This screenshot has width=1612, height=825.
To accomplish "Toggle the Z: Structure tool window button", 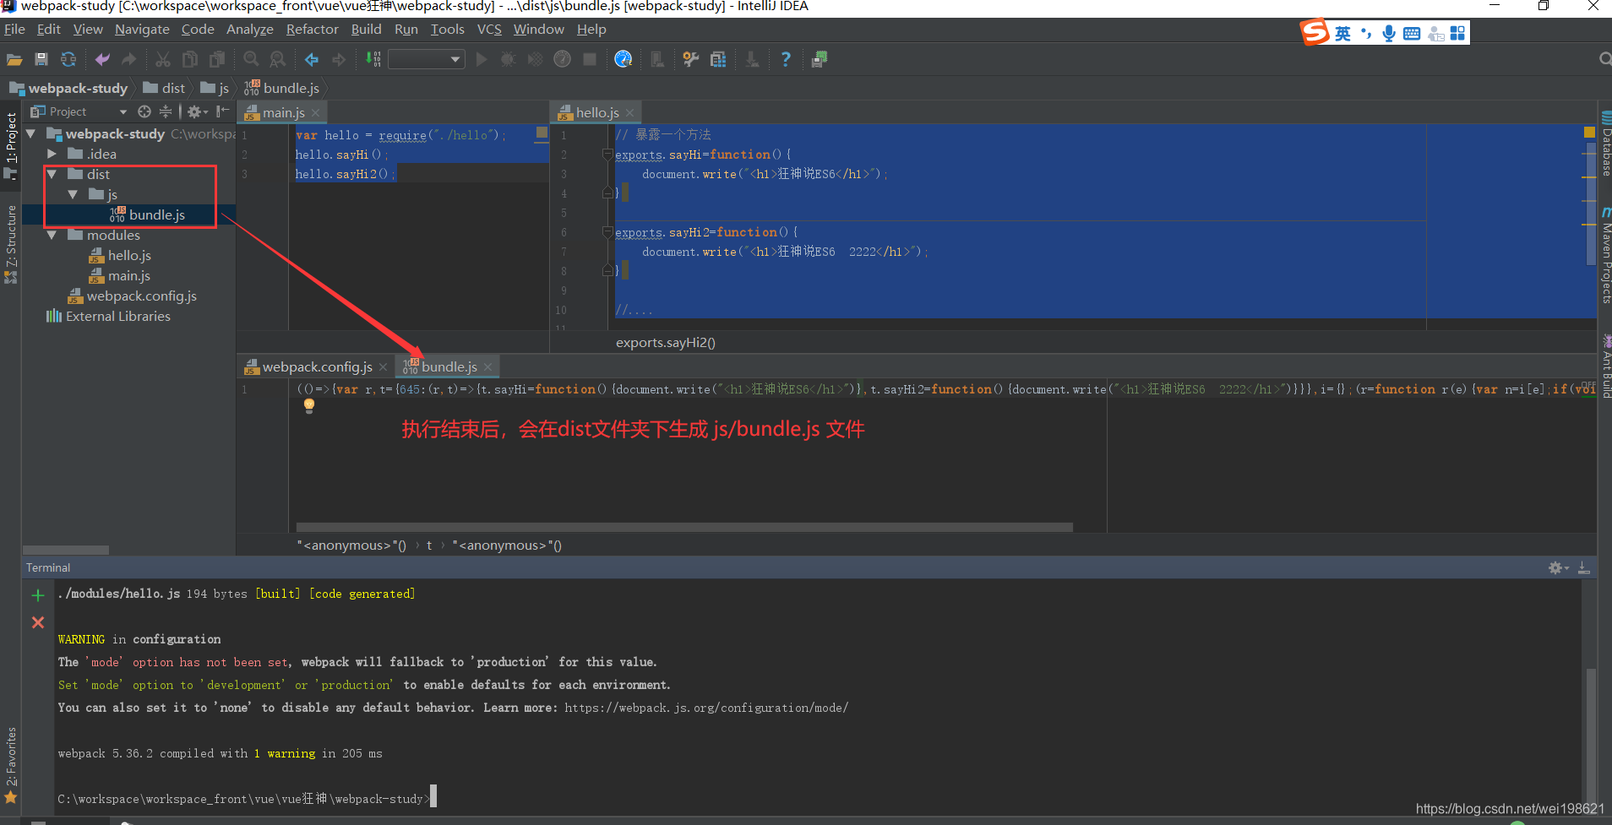I will [x=10, y=243].
